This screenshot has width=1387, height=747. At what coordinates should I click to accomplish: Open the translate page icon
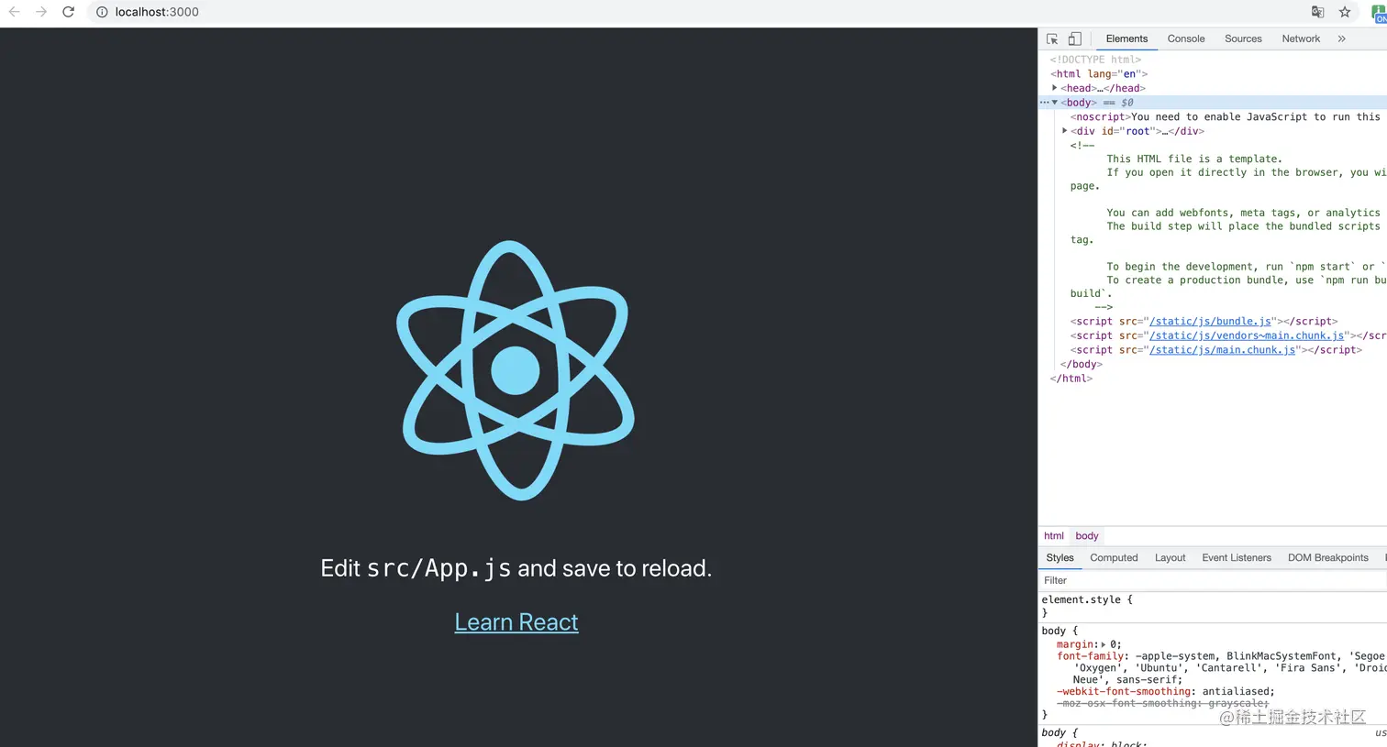pyautogui.click(x=1317, y=12)
